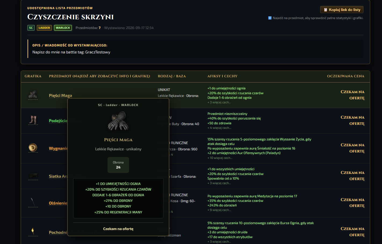This screenshot has height=244, width=382.
Task: Expand "+ 3 więcej cech..." in Pięści Maga row
Action: tap(219, 102)
